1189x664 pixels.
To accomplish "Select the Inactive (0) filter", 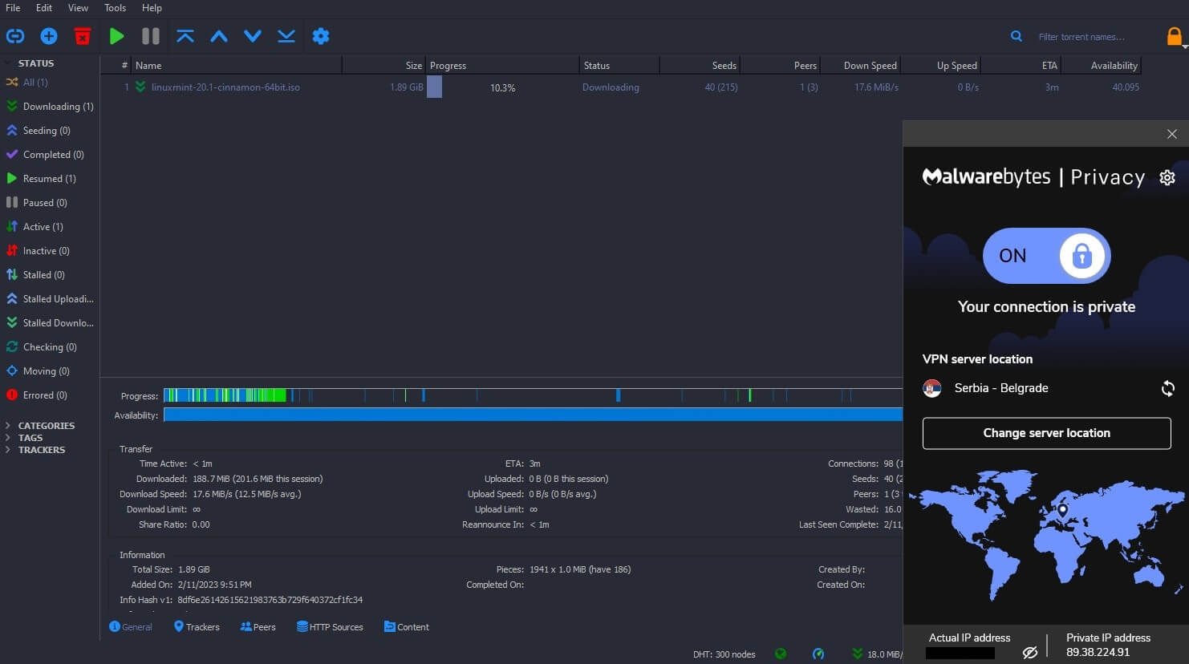I will (x=50, y=250).
